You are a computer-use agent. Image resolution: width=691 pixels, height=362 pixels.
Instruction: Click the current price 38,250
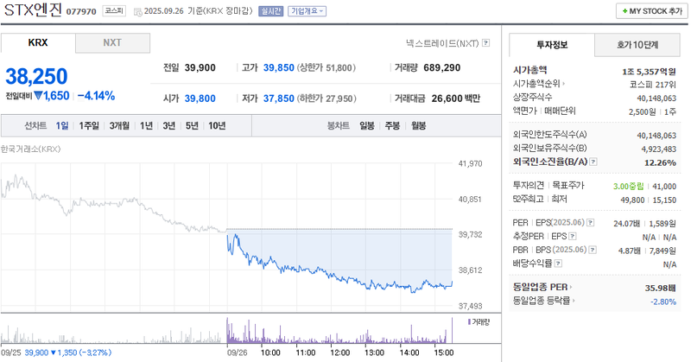tap(36, 76)
